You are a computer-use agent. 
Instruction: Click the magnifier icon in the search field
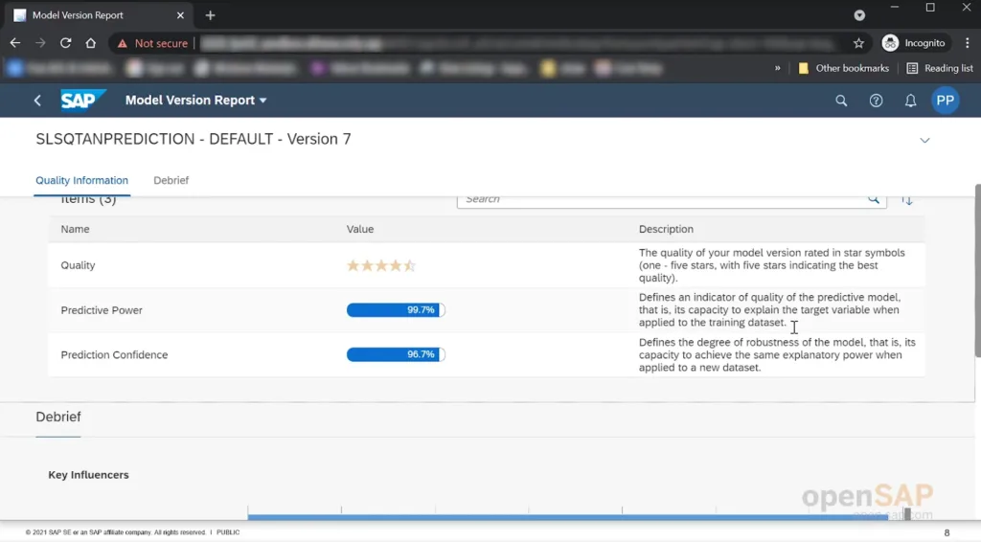pos(874,199)
